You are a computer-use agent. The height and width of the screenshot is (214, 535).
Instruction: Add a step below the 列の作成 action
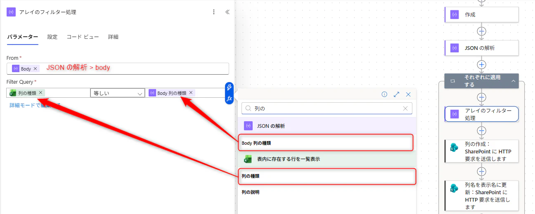pyautogui.click(x=481, y=171)
